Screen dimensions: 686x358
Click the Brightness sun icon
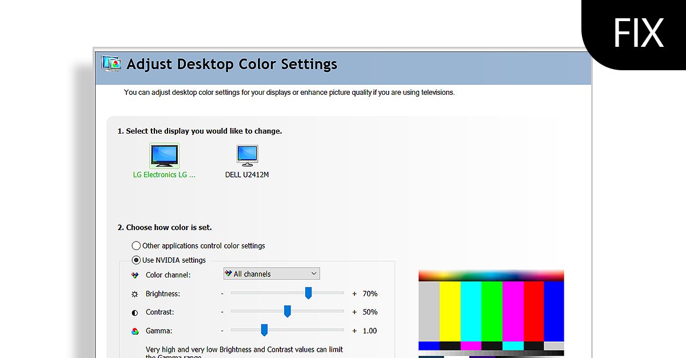pyautogui.click(x=135, y=293)
